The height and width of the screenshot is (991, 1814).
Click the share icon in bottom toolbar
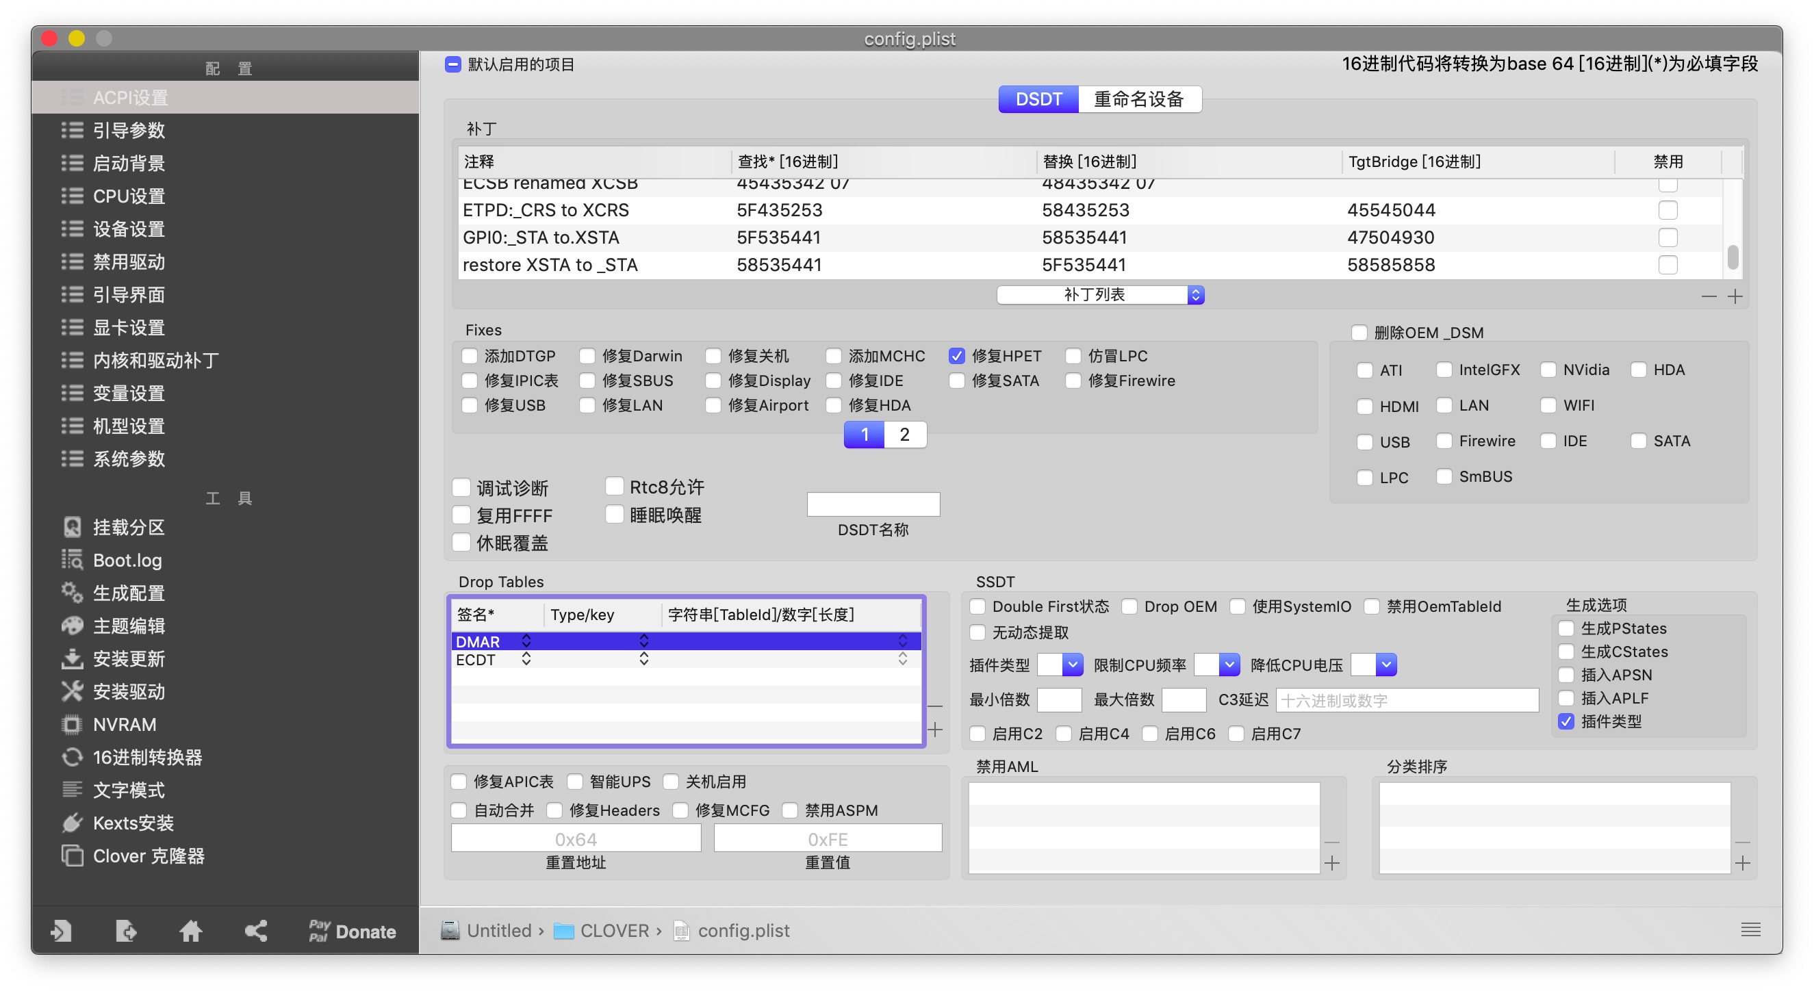[255, 931]
